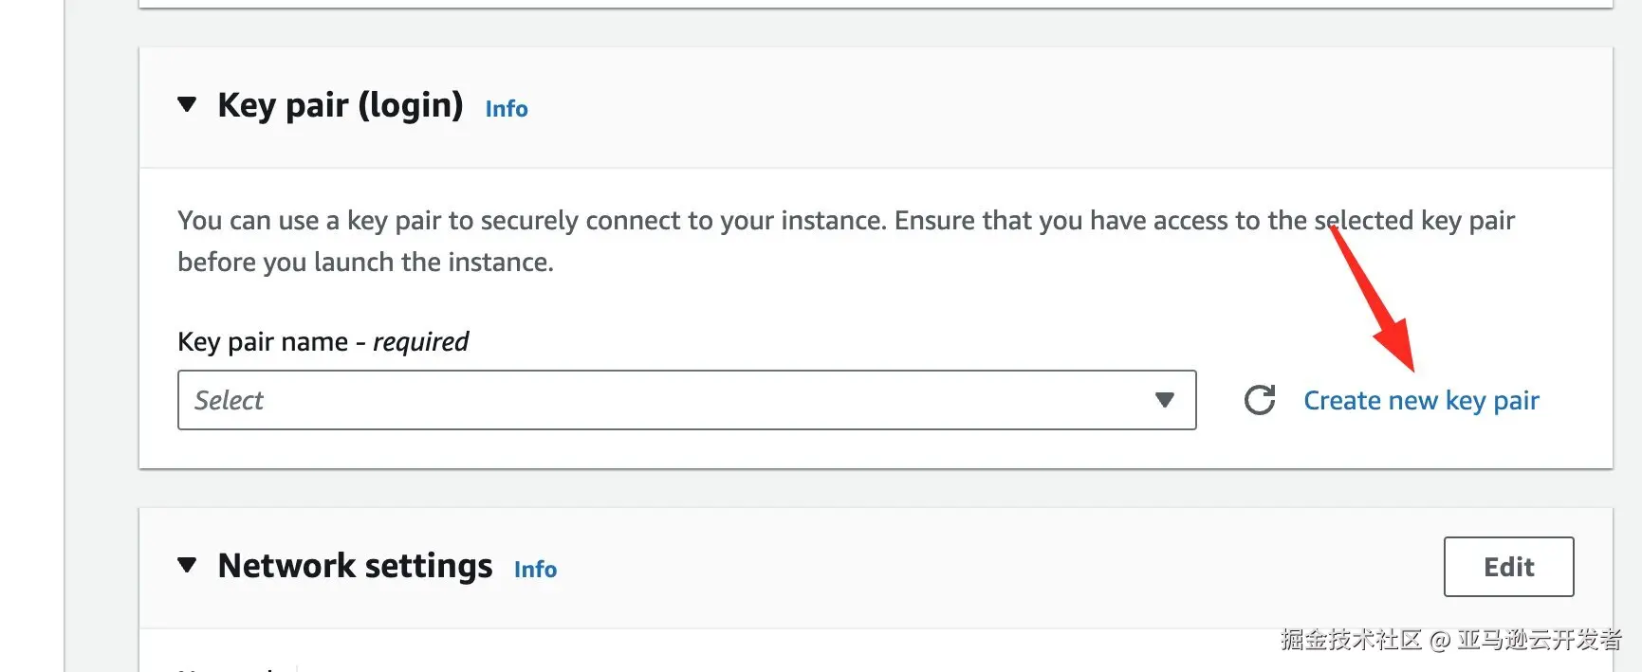Click the sentence 'before you launch the instance'
The image size is (1642, 672).
coord(365,263)
